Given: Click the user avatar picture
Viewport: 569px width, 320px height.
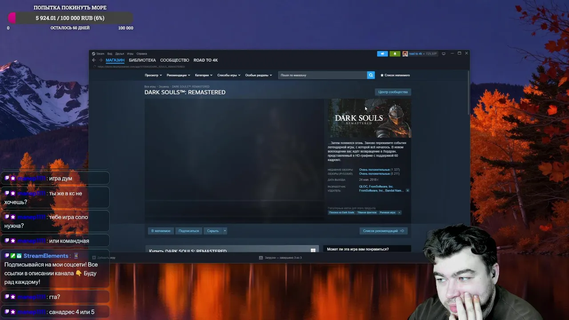Looking at the screenshot, I should point(405,54).
